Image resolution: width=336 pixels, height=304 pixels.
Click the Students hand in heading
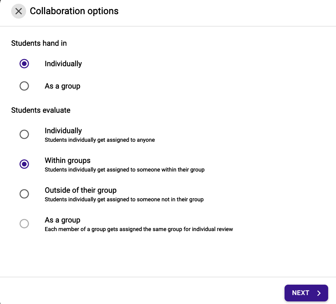(39, 43)
